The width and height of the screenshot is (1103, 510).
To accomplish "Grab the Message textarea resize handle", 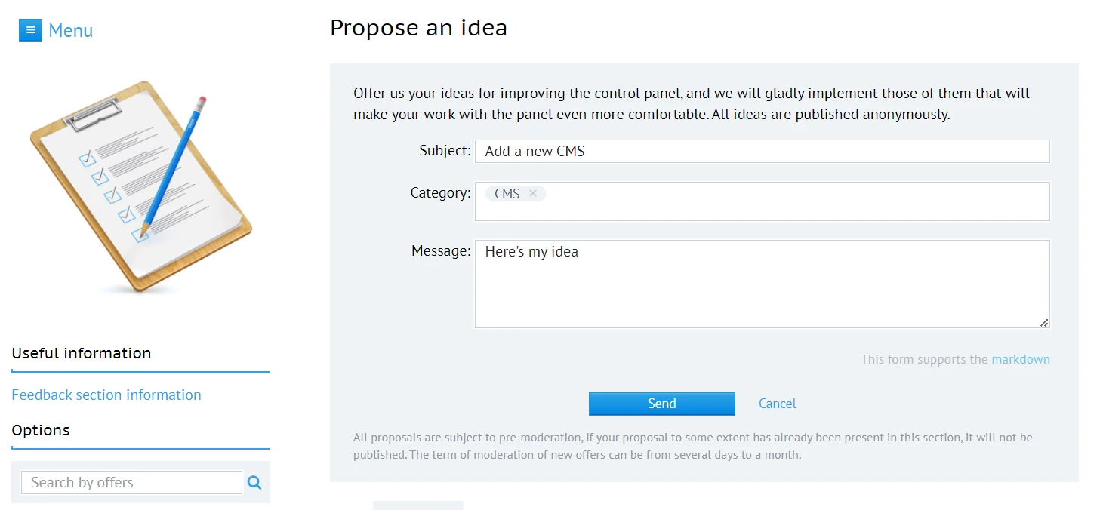I will tap(1043, 322).
